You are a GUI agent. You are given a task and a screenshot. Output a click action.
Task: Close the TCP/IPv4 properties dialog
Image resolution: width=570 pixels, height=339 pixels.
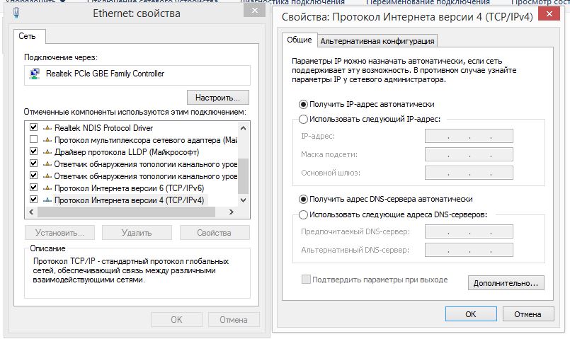(x=549, y=14)
